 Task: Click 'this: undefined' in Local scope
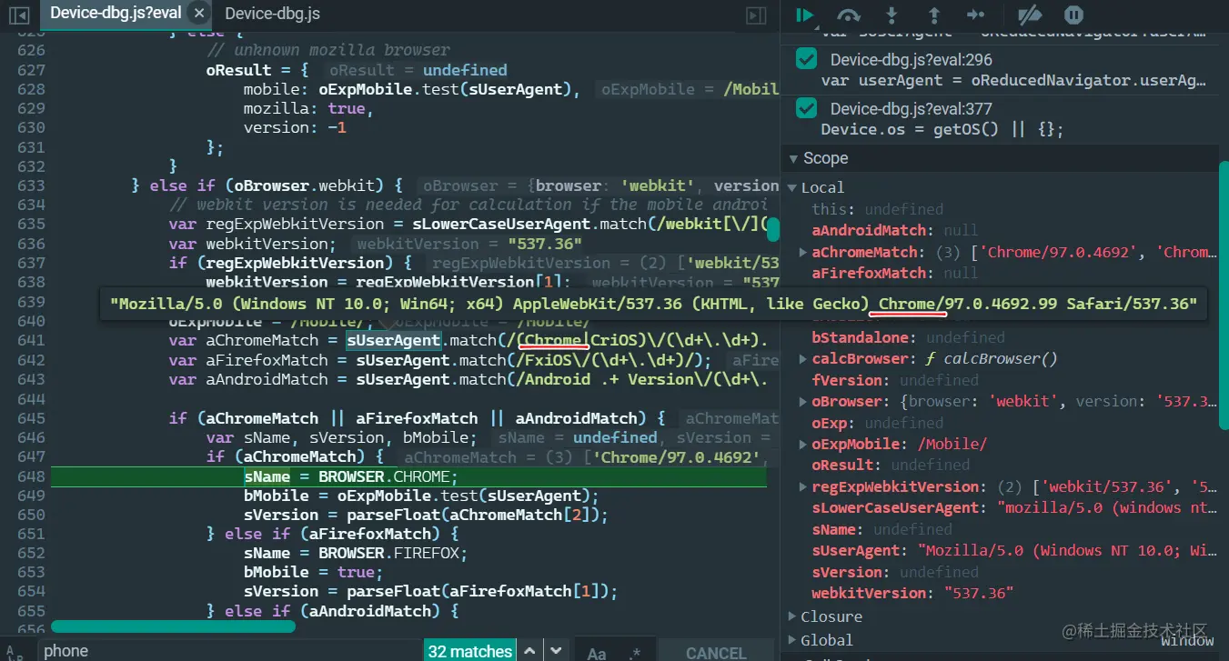coord(878,209)
